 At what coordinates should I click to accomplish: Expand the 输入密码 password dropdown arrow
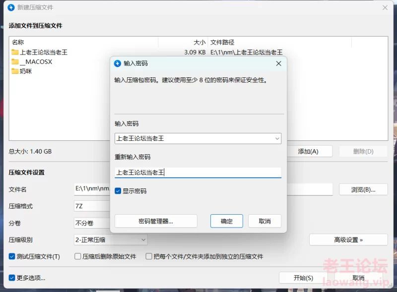(x=277, y=138)
